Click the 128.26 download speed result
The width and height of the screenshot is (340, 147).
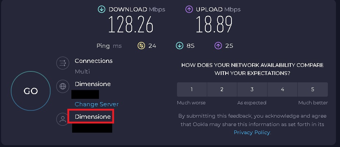[130, 25]
